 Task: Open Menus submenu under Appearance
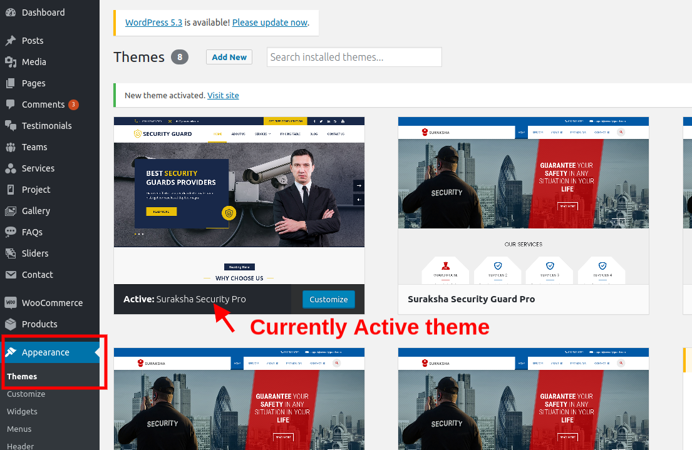(19, 429)
